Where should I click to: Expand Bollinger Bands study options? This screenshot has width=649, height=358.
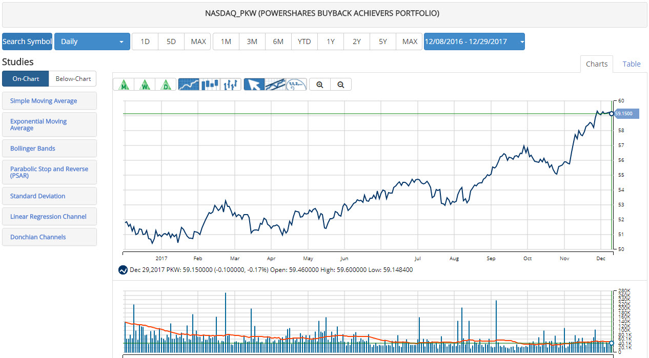click(49, 149)
